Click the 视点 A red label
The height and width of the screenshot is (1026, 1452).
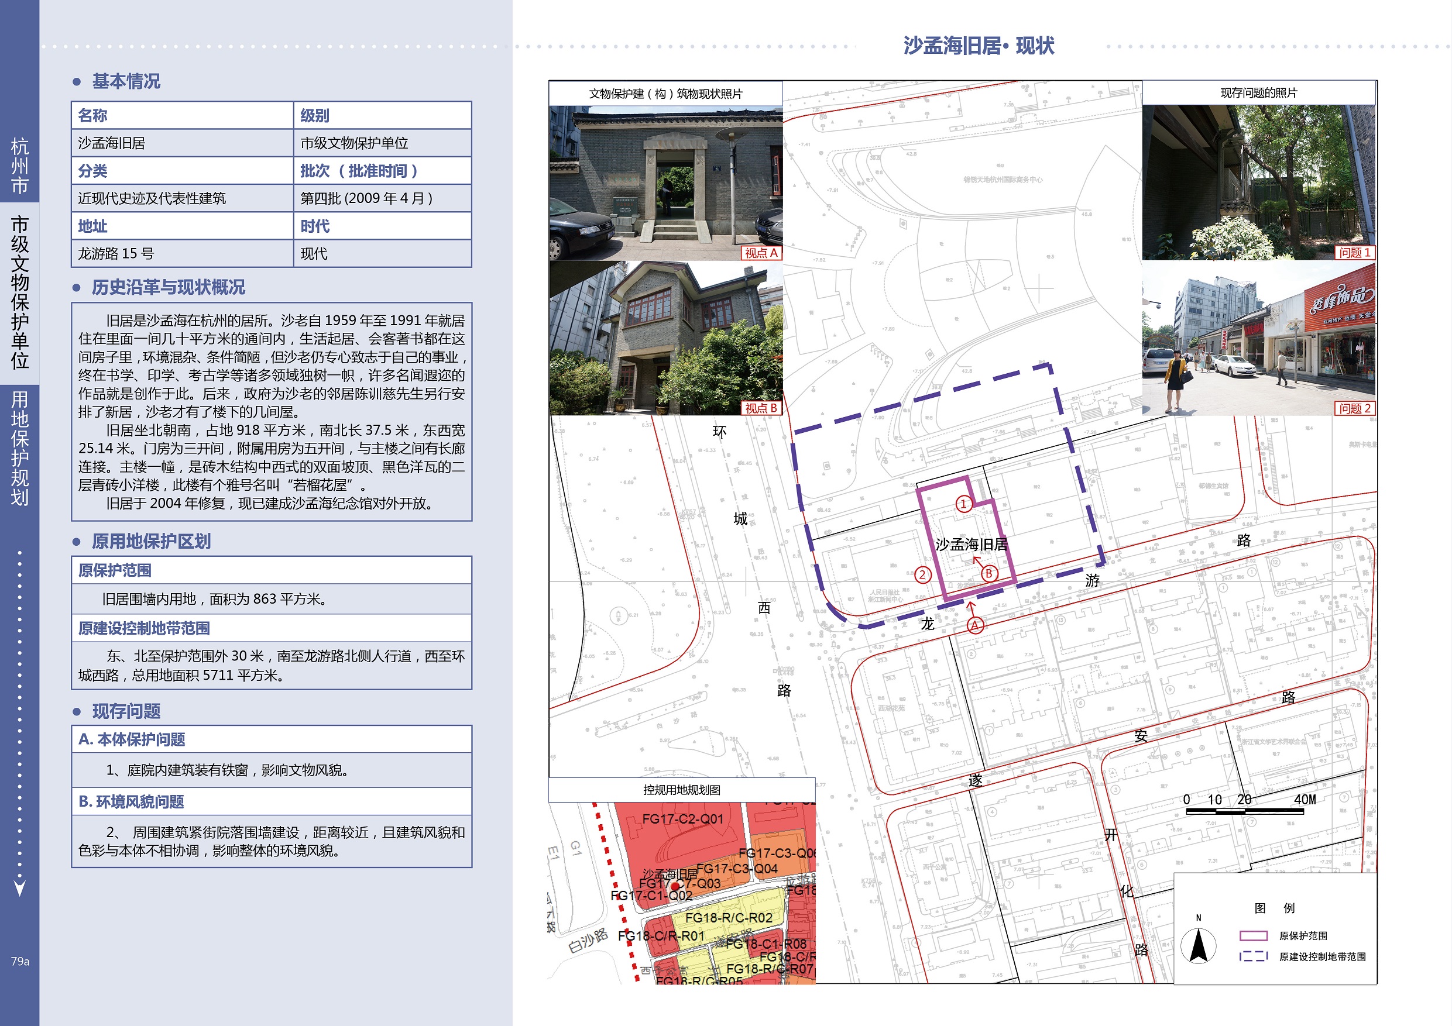[761, 253]
